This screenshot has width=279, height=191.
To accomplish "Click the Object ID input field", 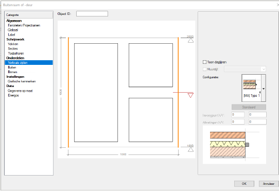I will pos(92,14).
